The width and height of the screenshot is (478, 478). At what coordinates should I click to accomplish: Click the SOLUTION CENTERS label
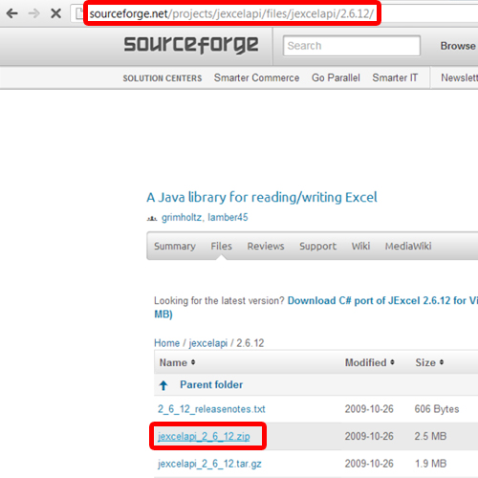click(163, 78)
